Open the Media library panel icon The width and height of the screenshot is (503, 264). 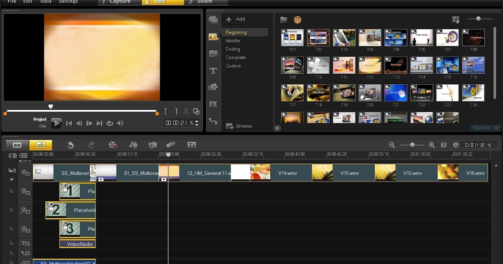[213, 20]
